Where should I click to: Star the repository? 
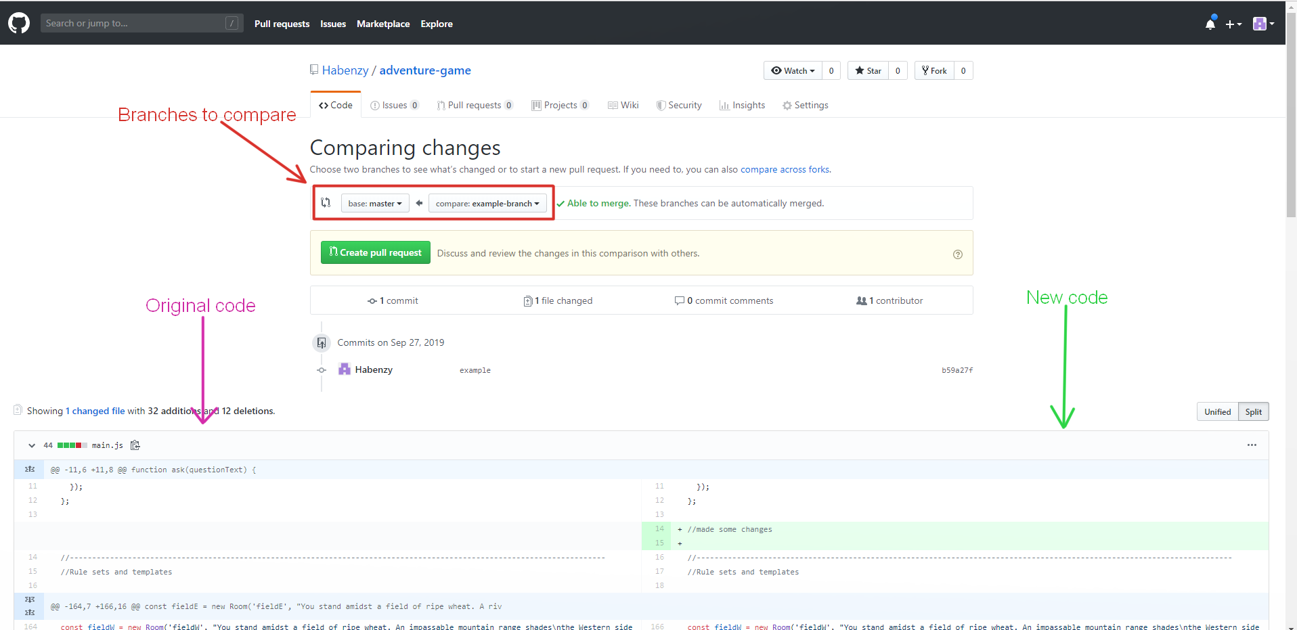click(x=868, y=70)
